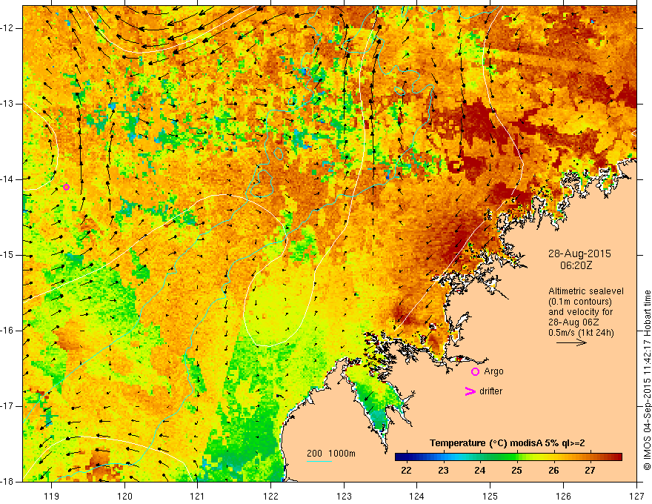
Task: Click the longitude axis label 120
Action: (124, 496)
